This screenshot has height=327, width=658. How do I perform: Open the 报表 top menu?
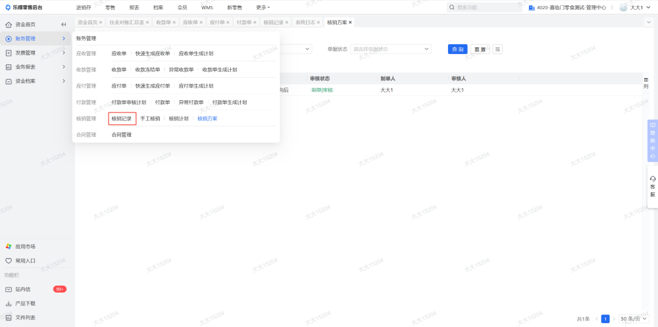tap(134, 7)
